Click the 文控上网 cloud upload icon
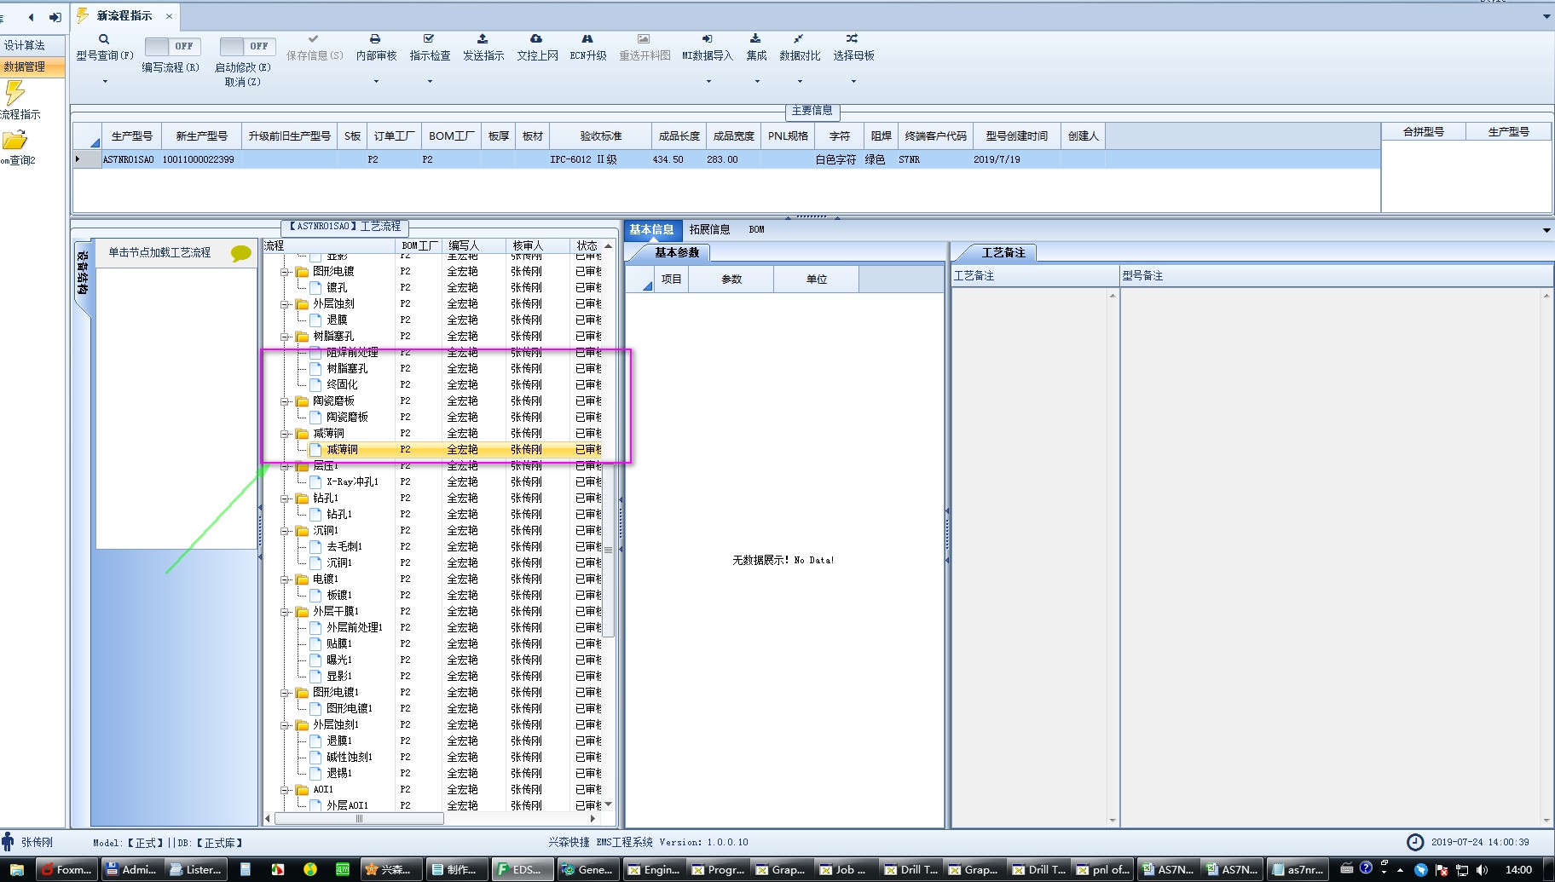The image size is (1555, 882). tap(536, 39)
